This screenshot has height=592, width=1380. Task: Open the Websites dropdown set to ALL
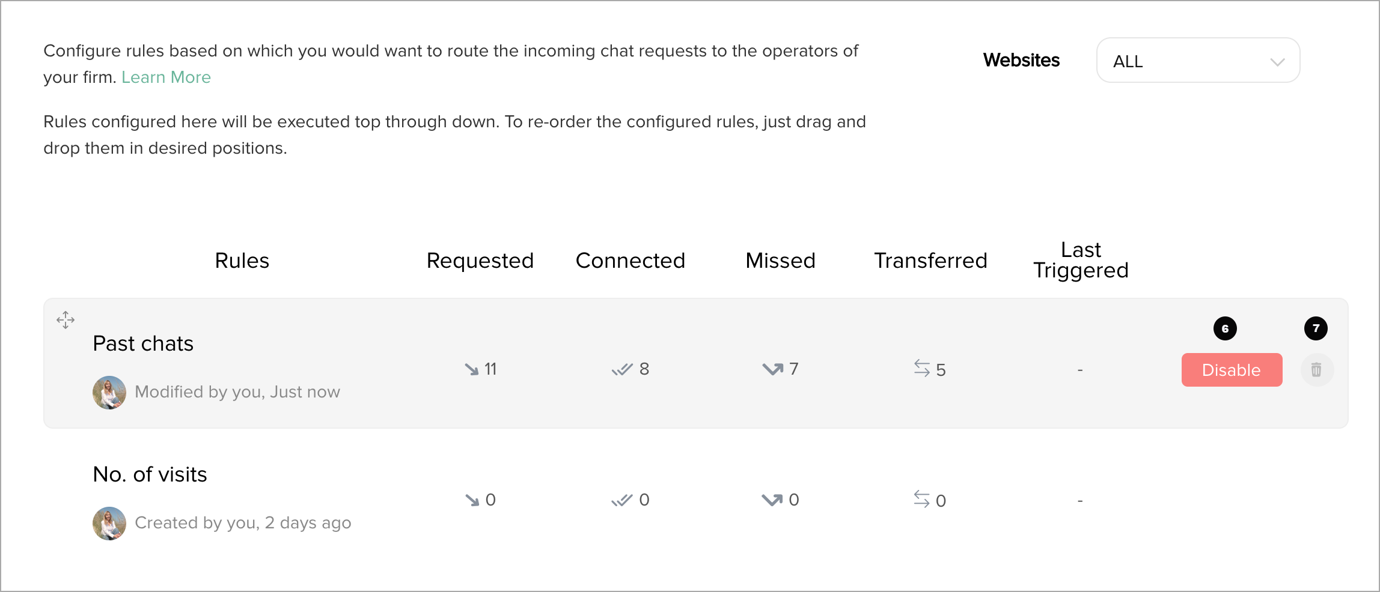[1197, 61]
